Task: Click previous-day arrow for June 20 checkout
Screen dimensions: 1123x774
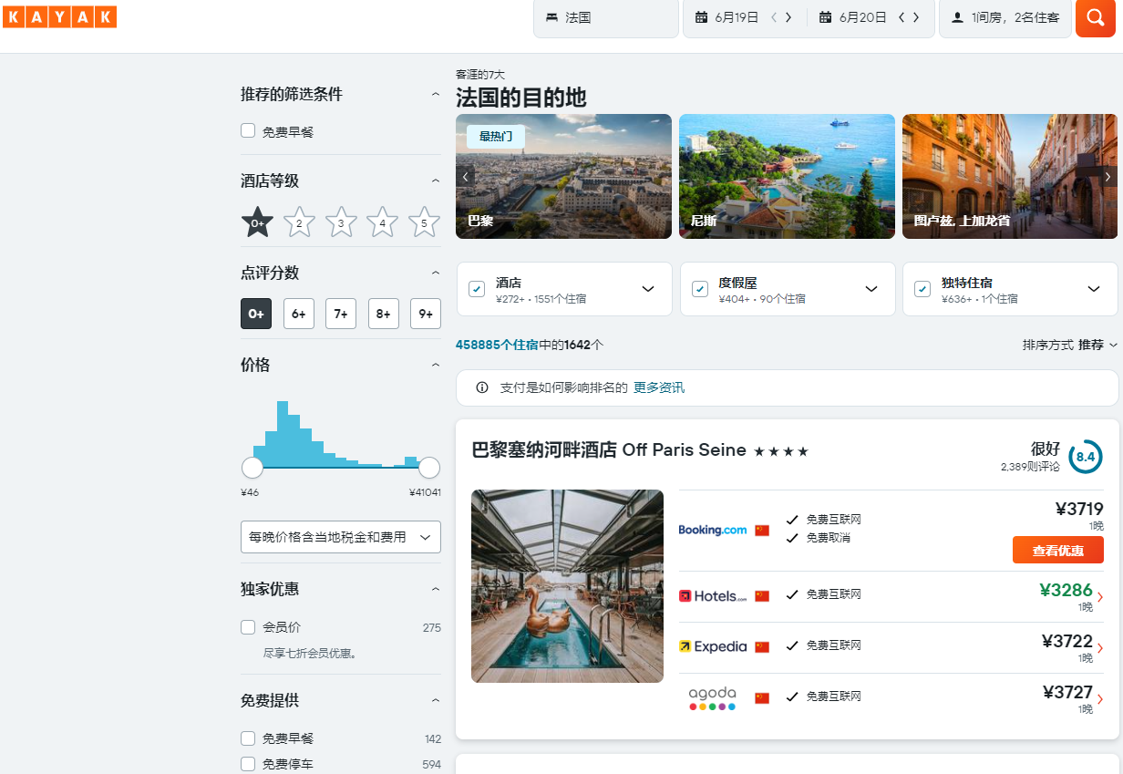Action: tap(901, 17)
